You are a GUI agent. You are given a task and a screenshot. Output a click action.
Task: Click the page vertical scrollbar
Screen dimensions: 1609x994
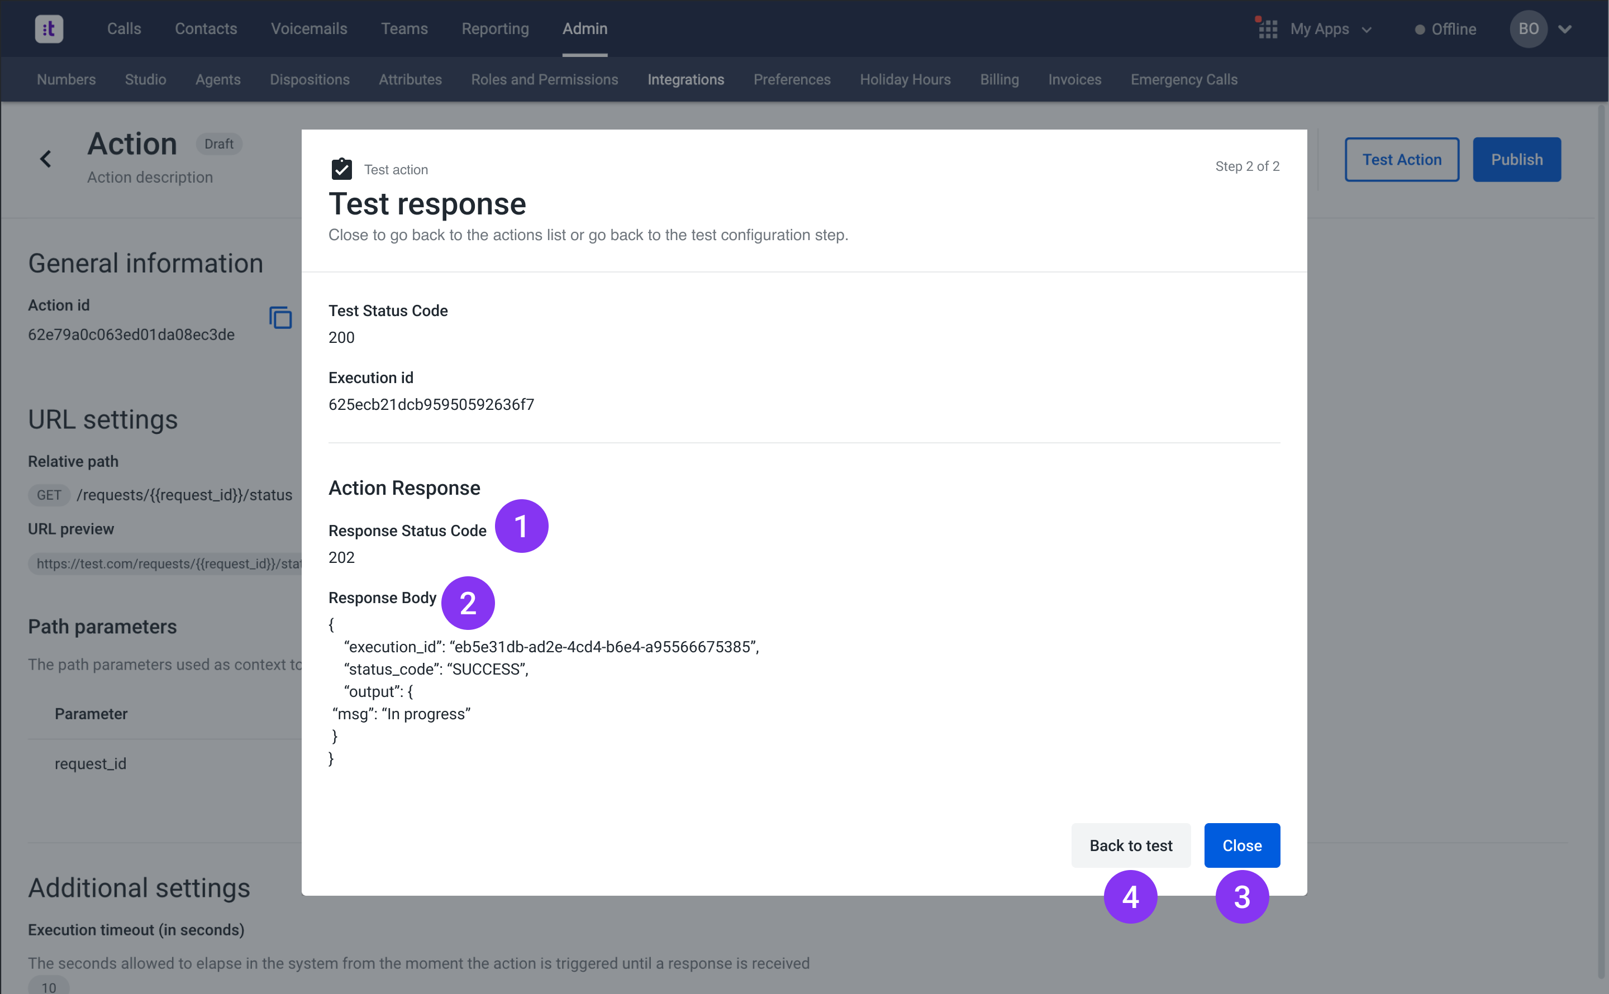point(1601,539)
